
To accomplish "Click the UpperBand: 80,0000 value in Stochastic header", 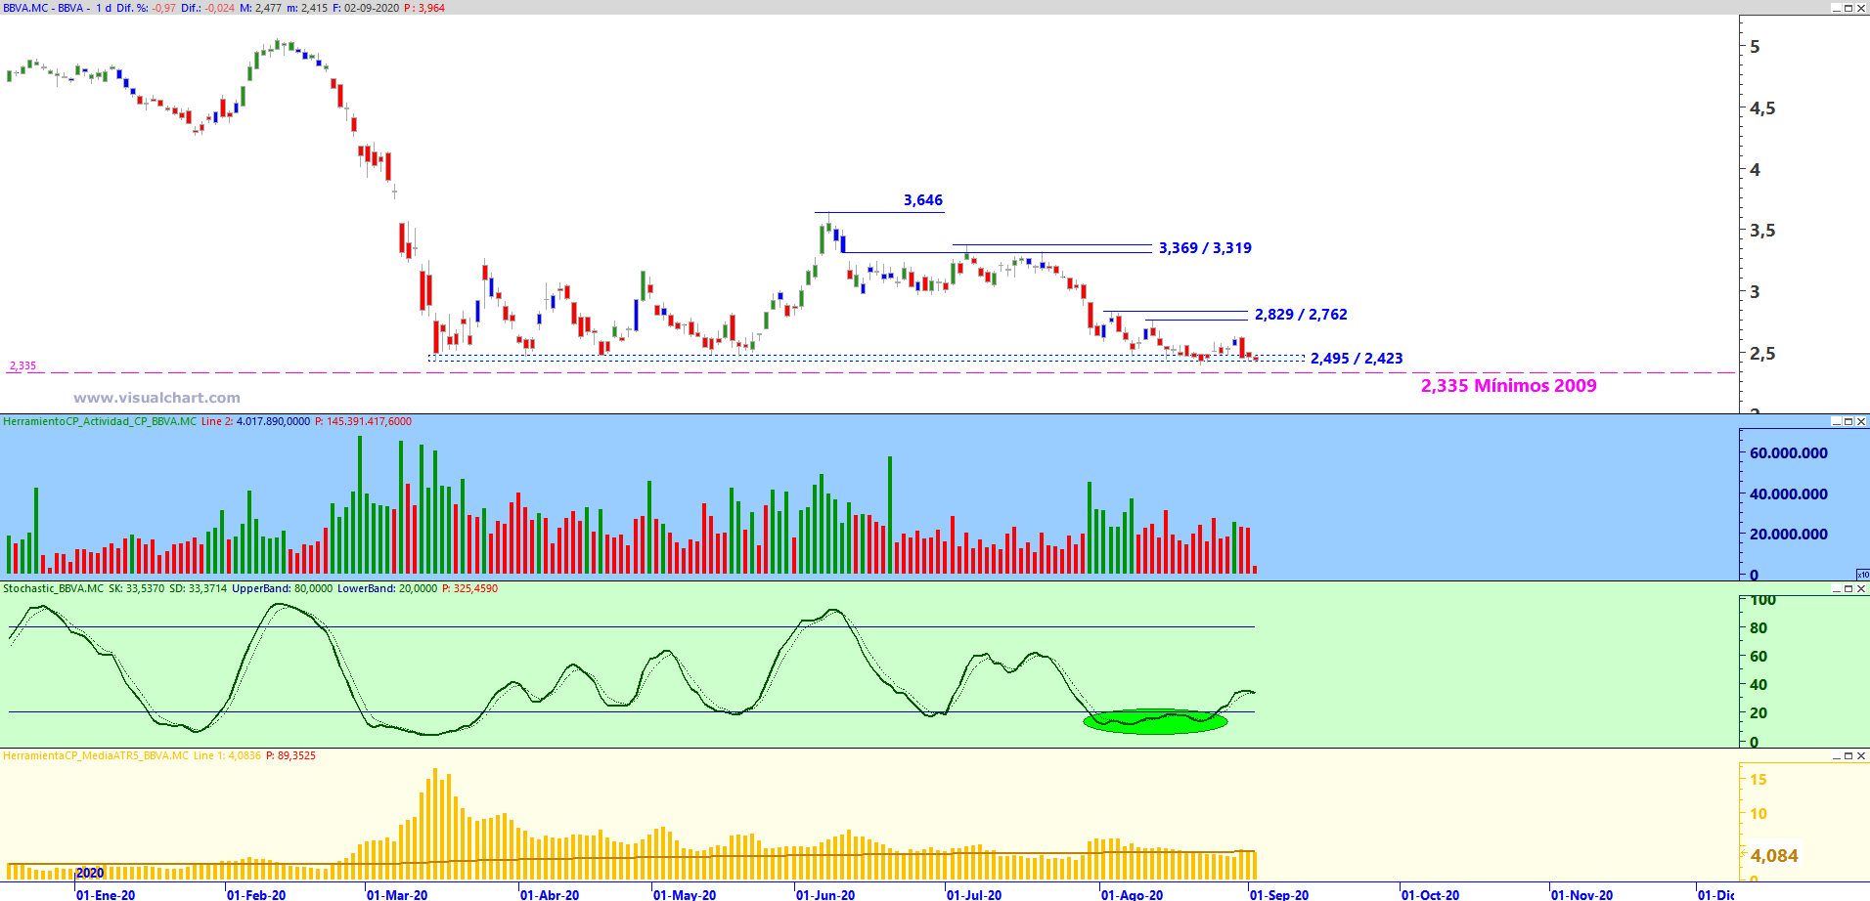I will (282, 588).
